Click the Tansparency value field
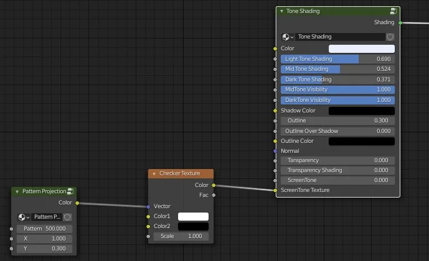Image resolution: width=429 pixels, height=261 pixels. point(337,160)
